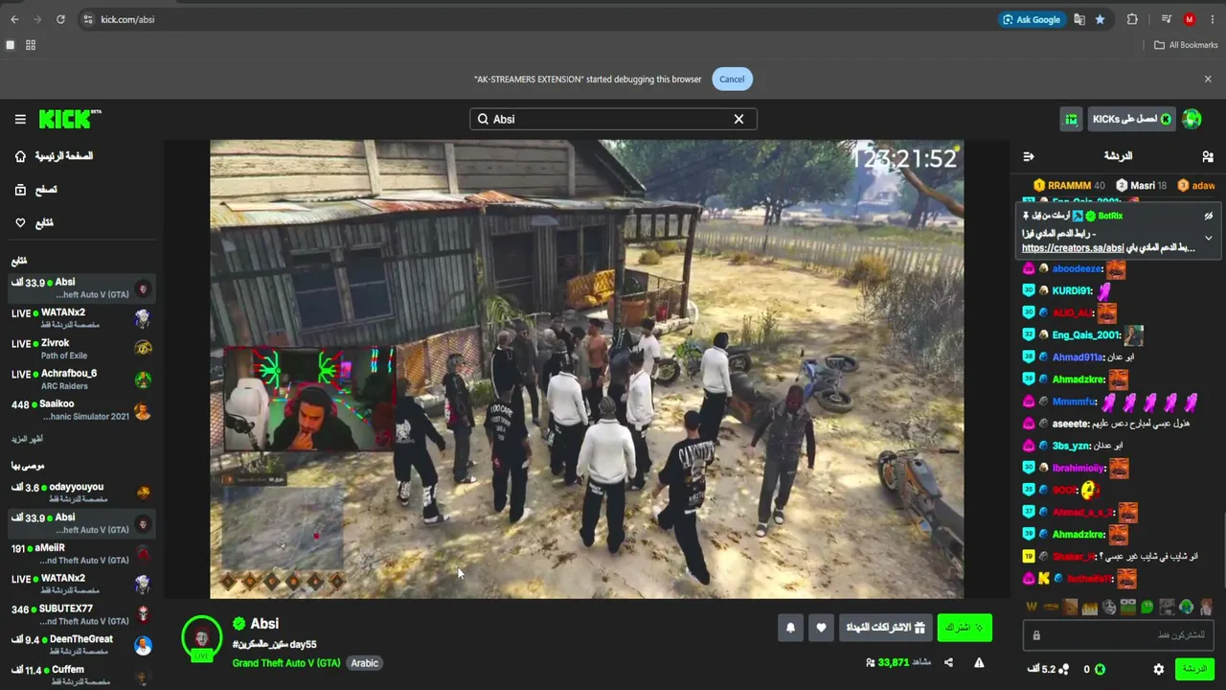Image resolution: width=1226 pixels, height=690 pixels.
Task: Open SUBUTEX77 recommended channel
Action: [81, 614]
